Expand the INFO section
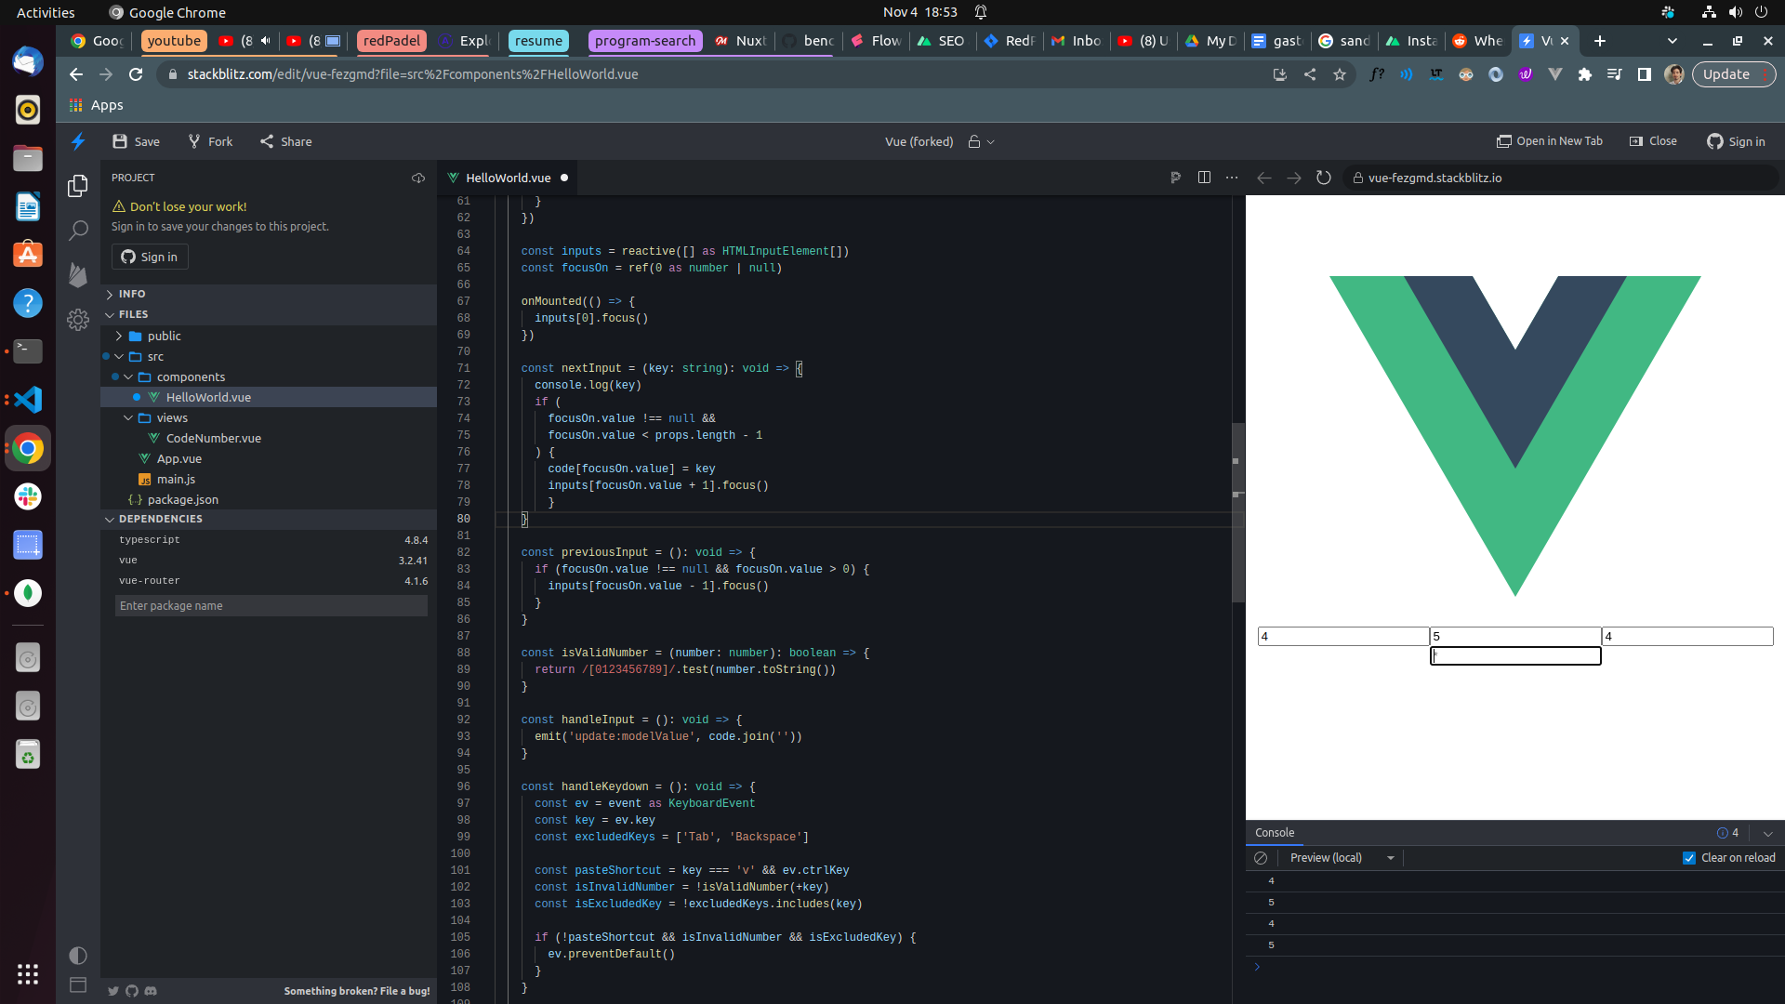Viewport: 1785px width, 1004px height. pyautogui.click(x=132, y=294)
